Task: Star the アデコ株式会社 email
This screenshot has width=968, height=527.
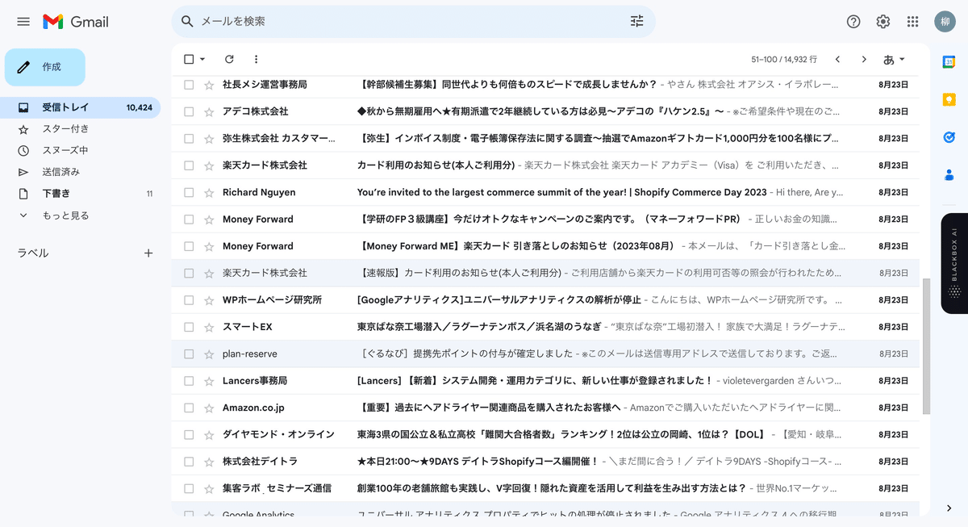Action: point(209,111)
